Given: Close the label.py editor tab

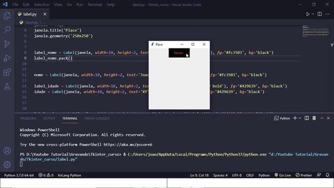Looking at the screenshot, I should pyautogui.click(x=45, y=14).
